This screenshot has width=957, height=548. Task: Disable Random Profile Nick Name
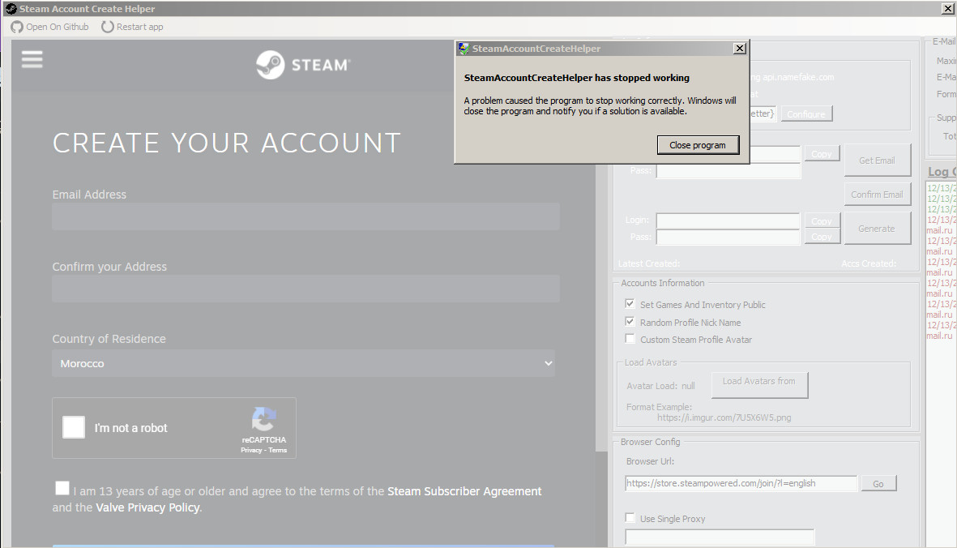point(630,322)
